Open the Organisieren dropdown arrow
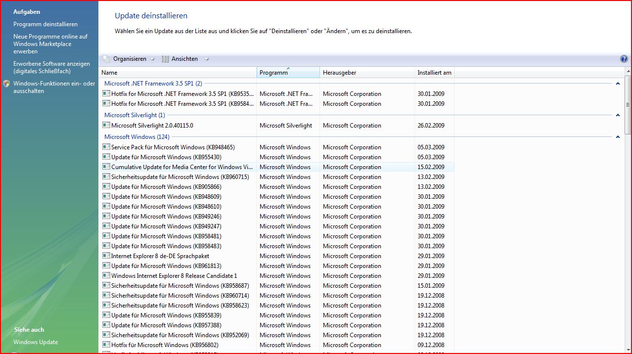Image resolution: width=632 pixels, height=354 pixels. (x=152, y=59)
